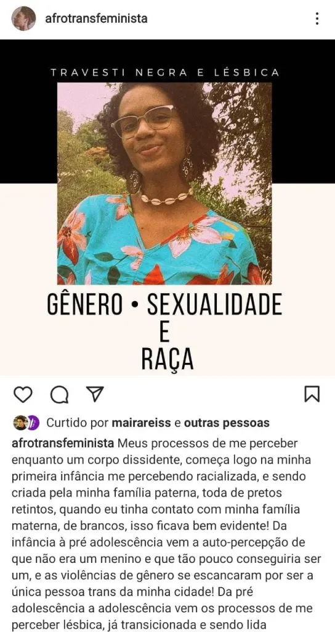335x632 pixels.
Task: Tap the word Raça on the post image
Action: [167, 359]
